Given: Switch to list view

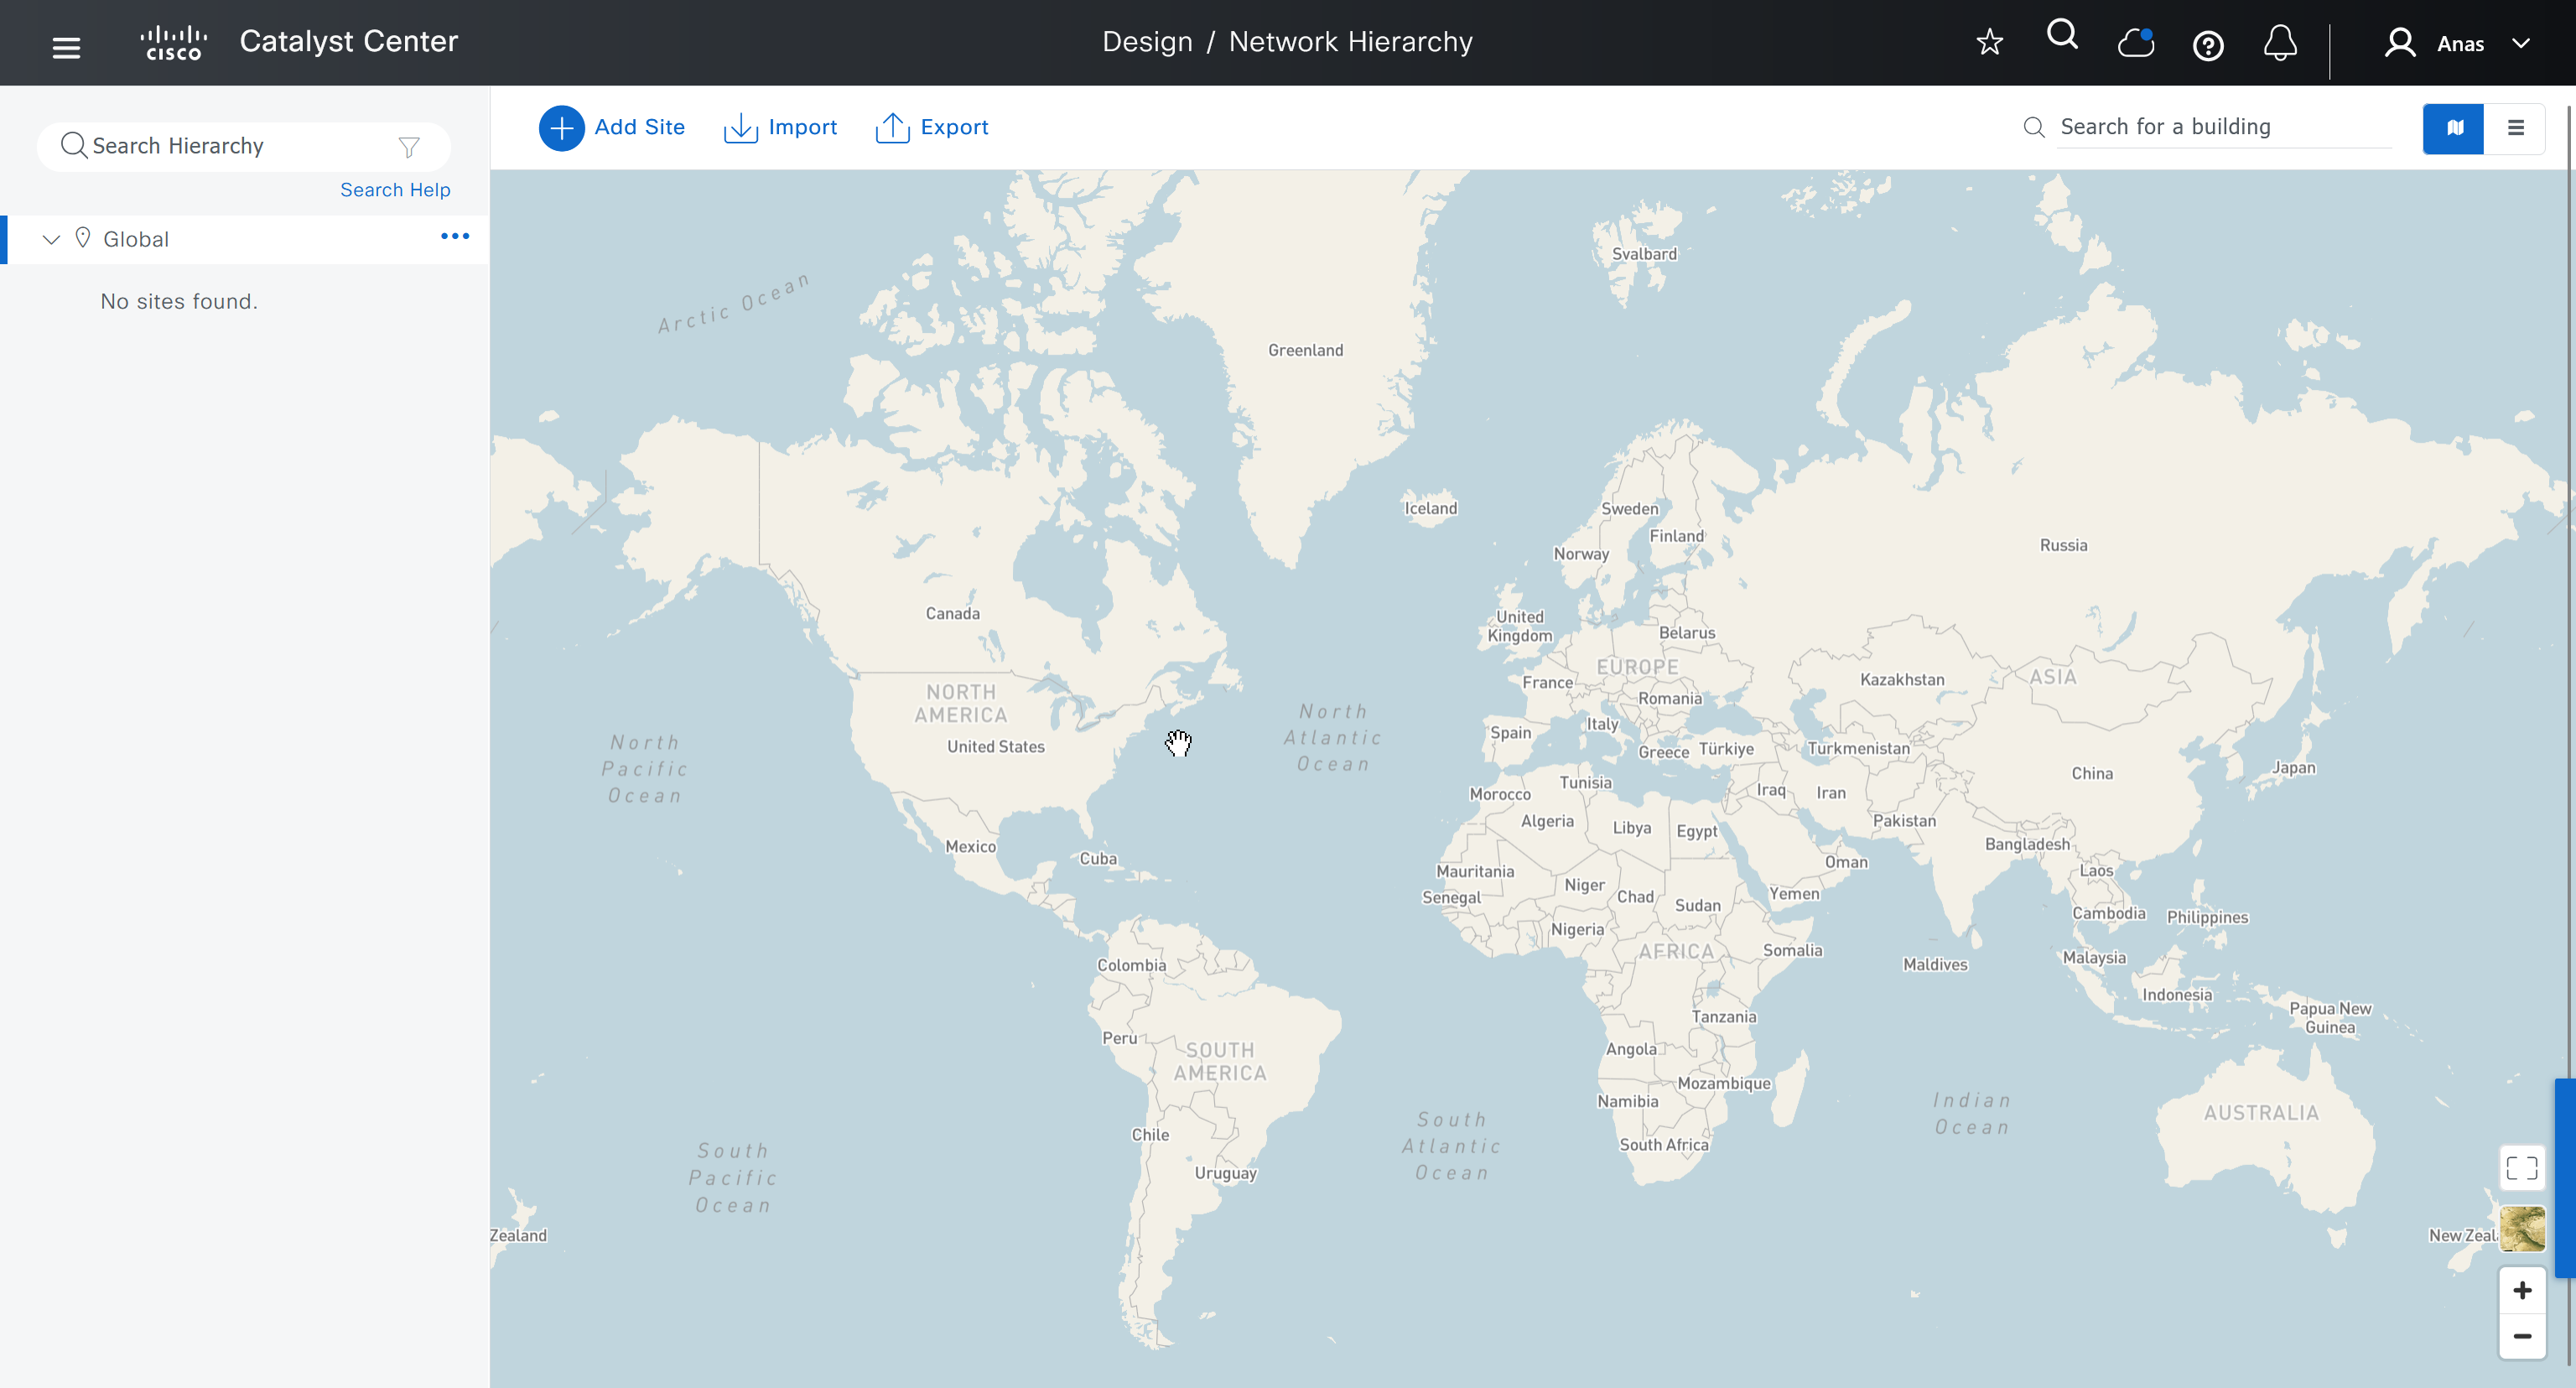Looking at the screenshot, I should click(x=2515, y=128).
